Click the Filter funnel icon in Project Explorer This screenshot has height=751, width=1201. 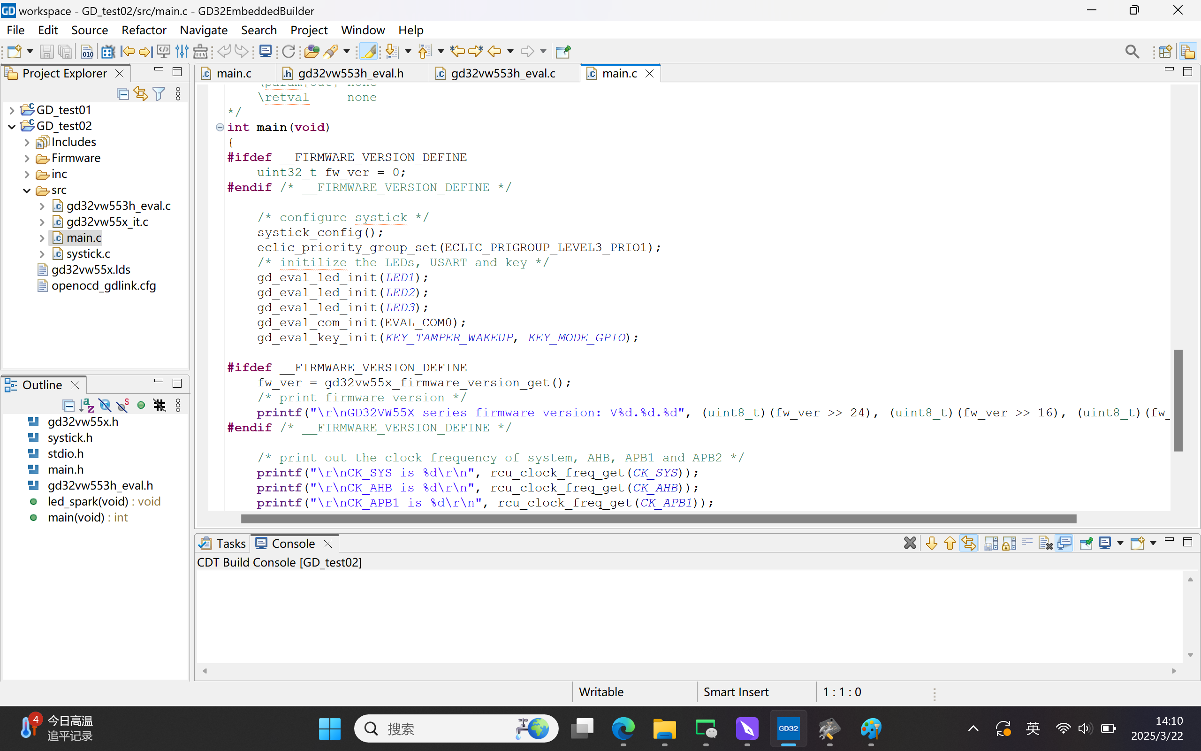pyautogui.click(x=159, y=93)
